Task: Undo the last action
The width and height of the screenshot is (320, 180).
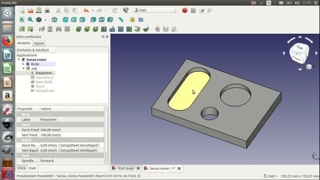Action: (x=86, y=10)
